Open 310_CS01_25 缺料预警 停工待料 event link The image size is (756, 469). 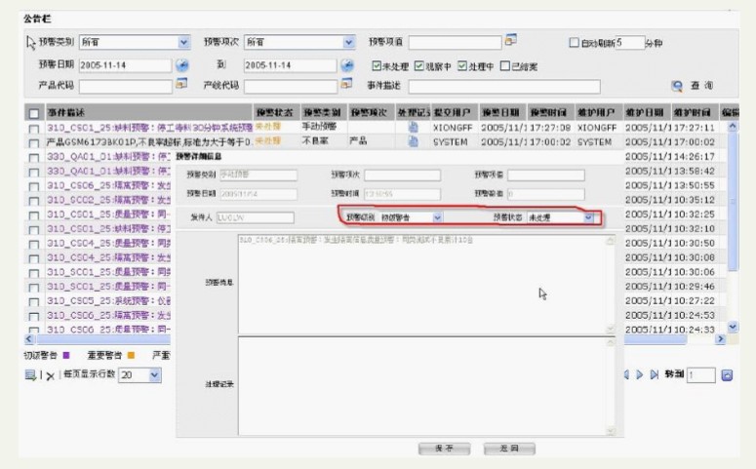tap(149, 128)
